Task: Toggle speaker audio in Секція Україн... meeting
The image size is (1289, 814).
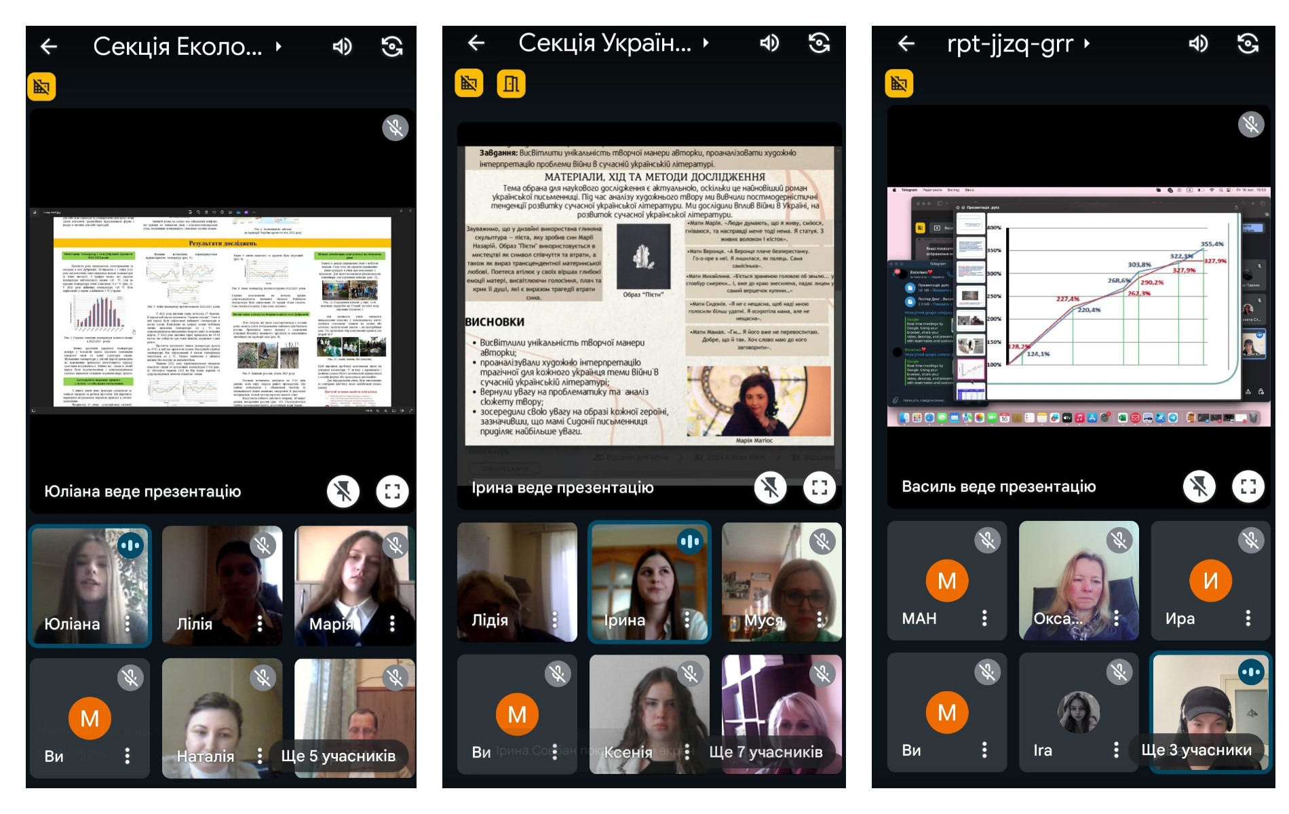Action: (769, 43)
